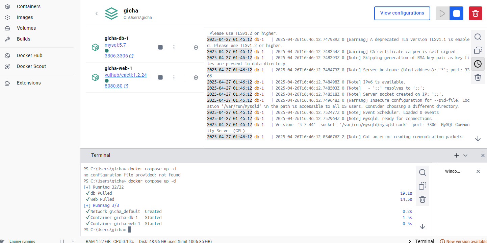Viewport: 487px width, 243px height.
Task: Open the engine options menu (three dots) in the status bar
Action: coord(73,241)
